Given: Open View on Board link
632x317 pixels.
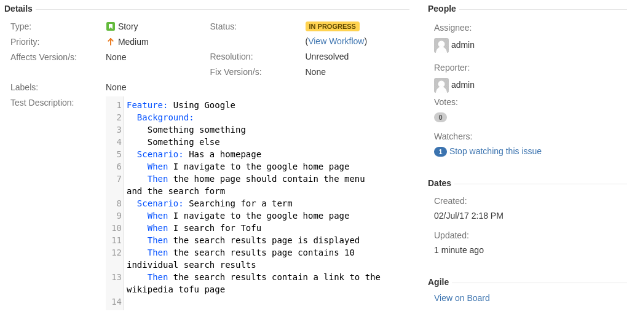Looking at the screenshot, I should coord(462,298).
